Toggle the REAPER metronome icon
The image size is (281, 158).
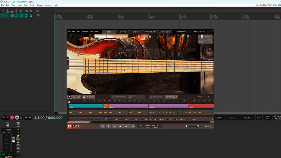tap(31, 11)
